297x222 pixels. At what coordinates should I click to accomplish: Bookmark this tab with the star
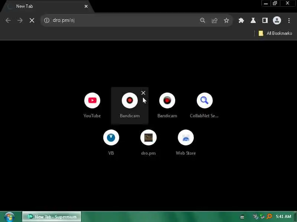(x=226, y=20)
